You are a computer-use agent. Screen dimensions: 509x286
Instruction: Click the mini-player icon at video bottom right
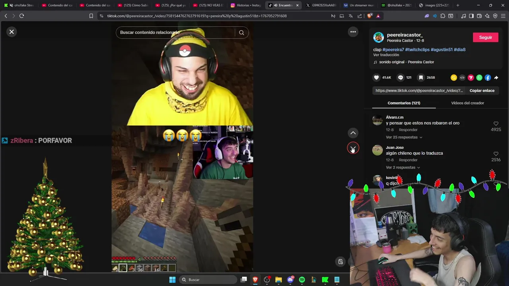340,262
